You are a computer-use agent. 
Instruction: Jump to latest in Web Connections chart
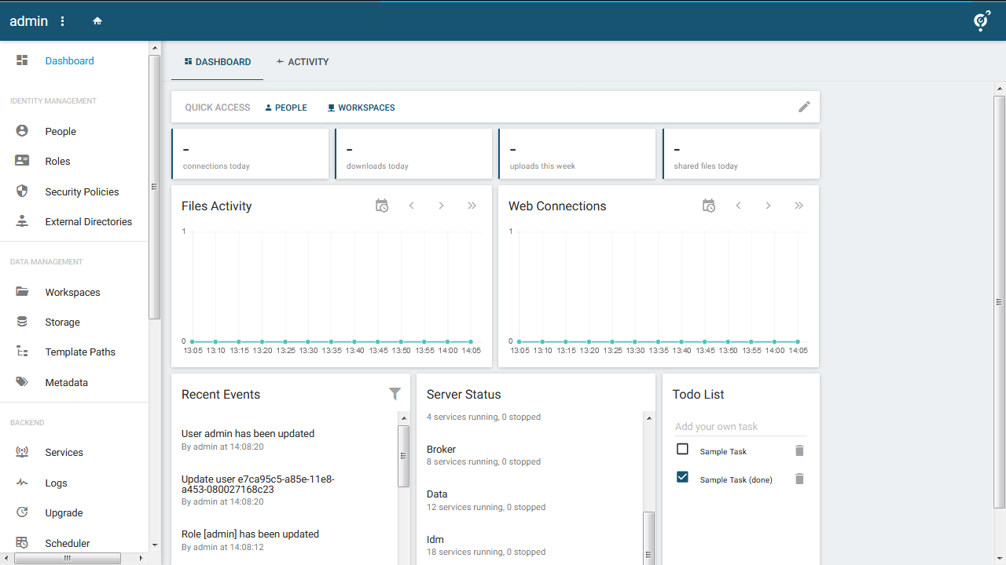799,206
